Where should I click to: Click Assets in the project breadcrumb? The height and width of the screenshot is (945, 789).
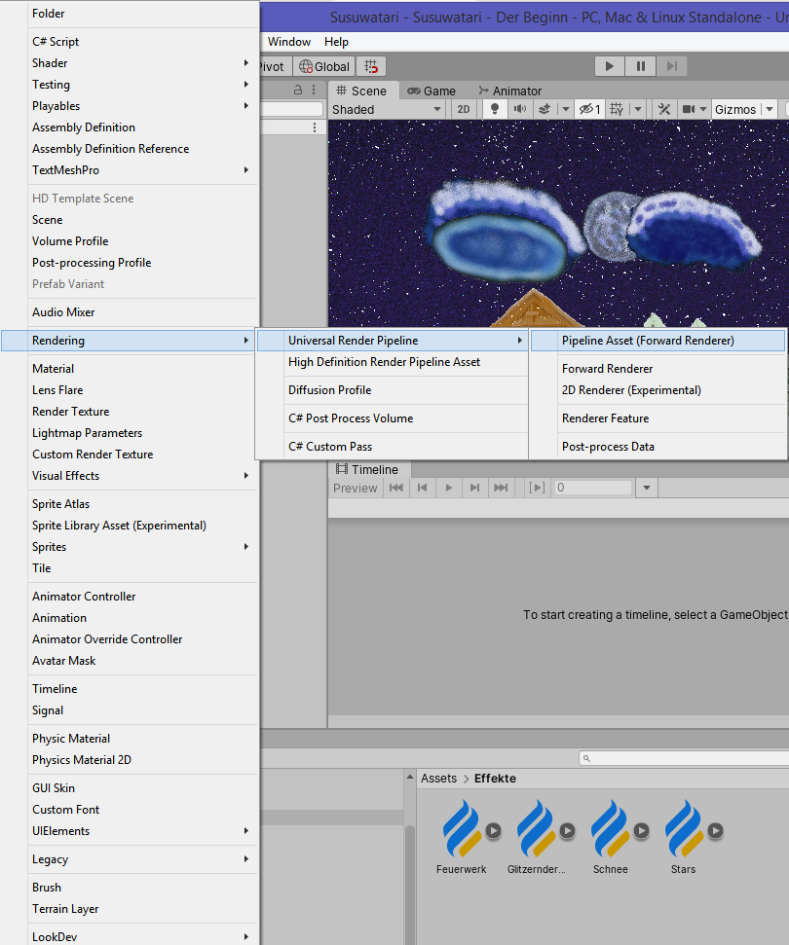[438, 779]
